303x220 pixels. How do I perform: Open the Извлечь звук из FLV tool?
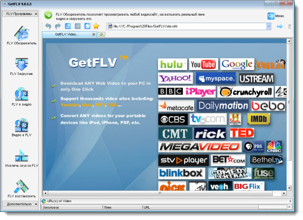tap(22, 158)
